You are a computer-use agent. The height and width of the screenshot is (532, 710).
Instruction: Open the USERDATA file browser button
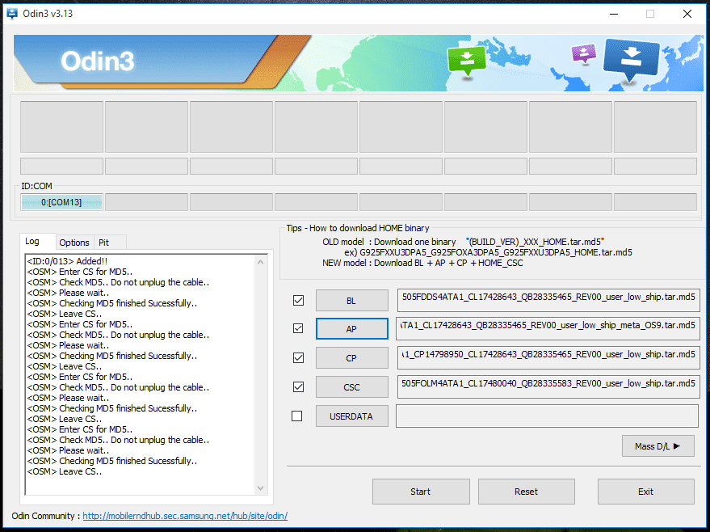coord(352,416)
